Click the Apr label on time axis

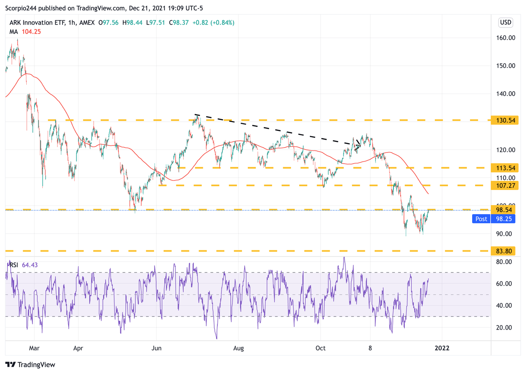[78, 348]
